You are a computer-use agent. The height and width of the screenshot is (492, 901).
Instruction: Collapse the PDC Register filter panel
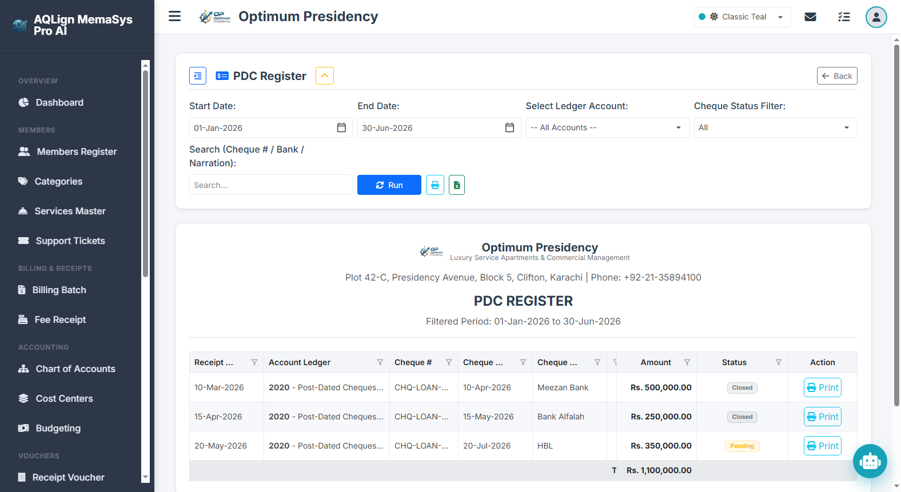[325, 76]
